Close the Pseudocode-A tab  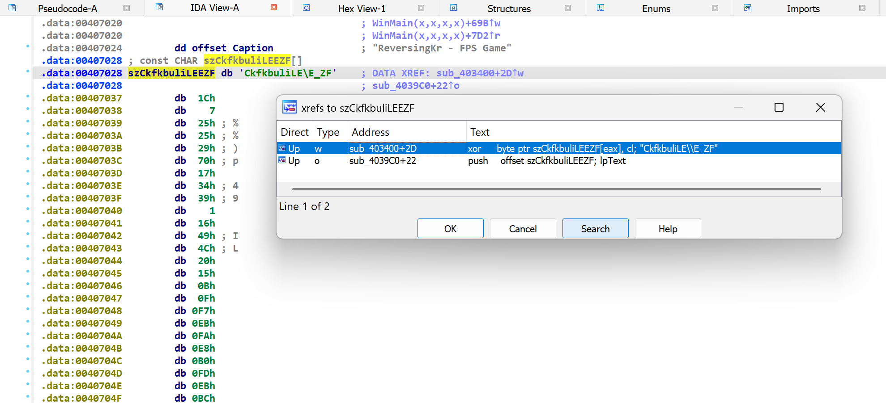click(x=127, y=8)
